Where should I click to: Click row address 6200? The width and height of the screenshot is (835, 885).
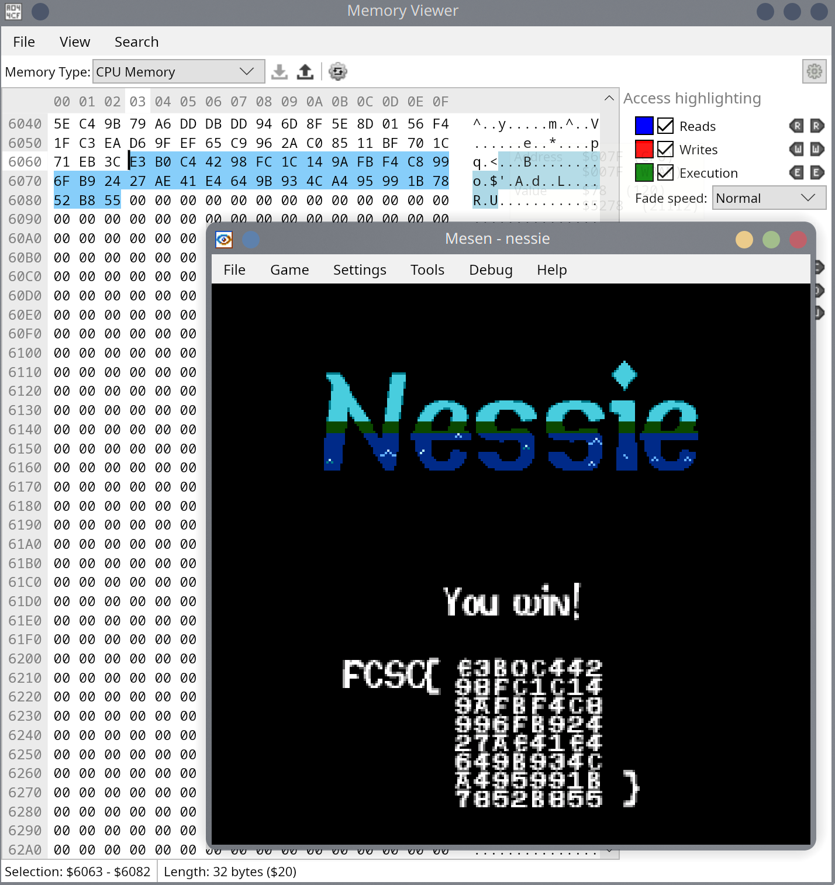25,659
